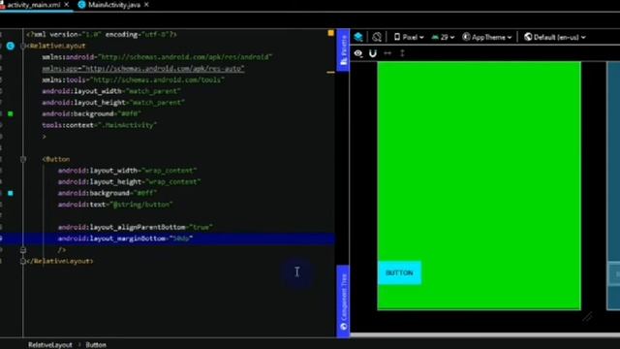The image size is (620, 349).
Task: Open the AppTheme dropdown
Action: [x=487, y=37]
